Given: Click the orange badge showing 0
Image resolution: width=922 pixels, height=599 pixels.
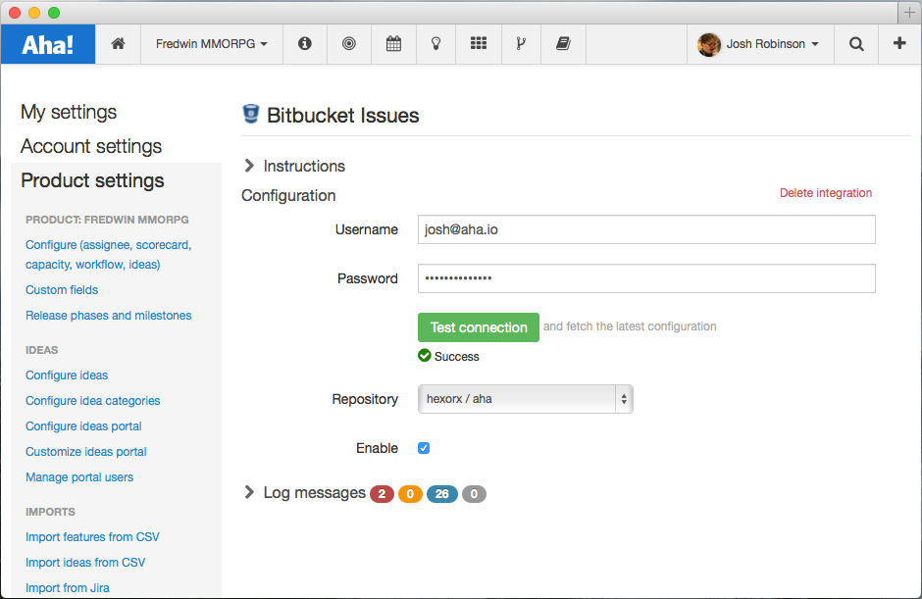Looking at the screenshot, I should pos(410,494).
